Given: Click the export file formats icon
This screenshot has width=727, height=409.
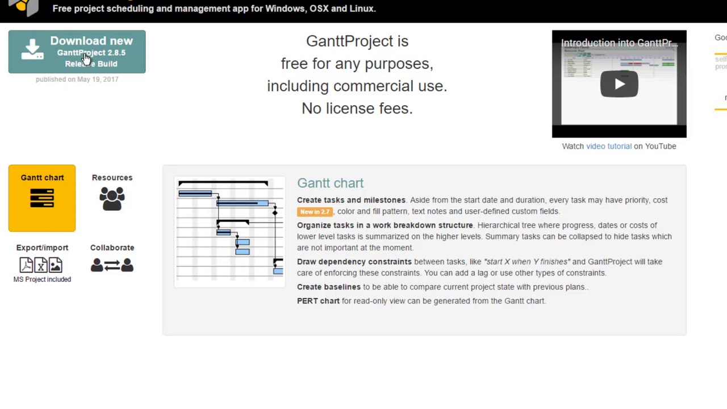Looking at the screenshot, I should pyautogui.click(x=41, y=265).
